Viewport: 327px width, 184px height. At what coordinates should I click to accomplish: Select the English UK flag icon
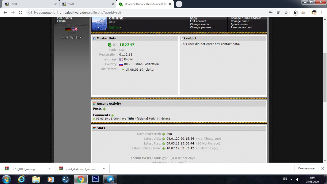(75, 29)
